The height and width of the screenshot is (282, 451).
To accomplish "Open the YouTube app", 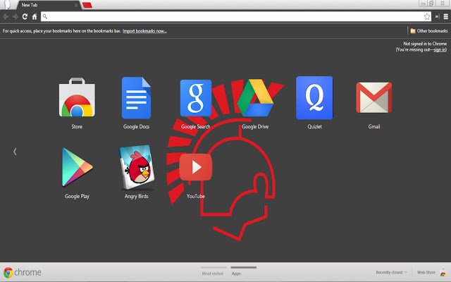I will tap(196, 167).
